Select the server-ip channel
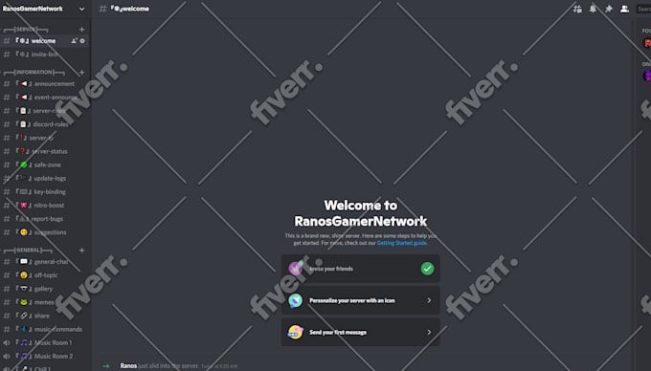 tap(45, 138)
